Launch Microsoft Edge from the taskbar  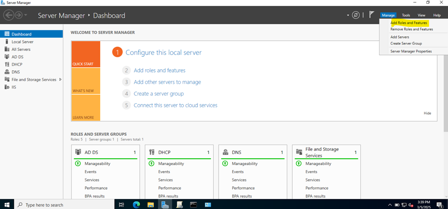pyautogui.click(x=136, y=205)
